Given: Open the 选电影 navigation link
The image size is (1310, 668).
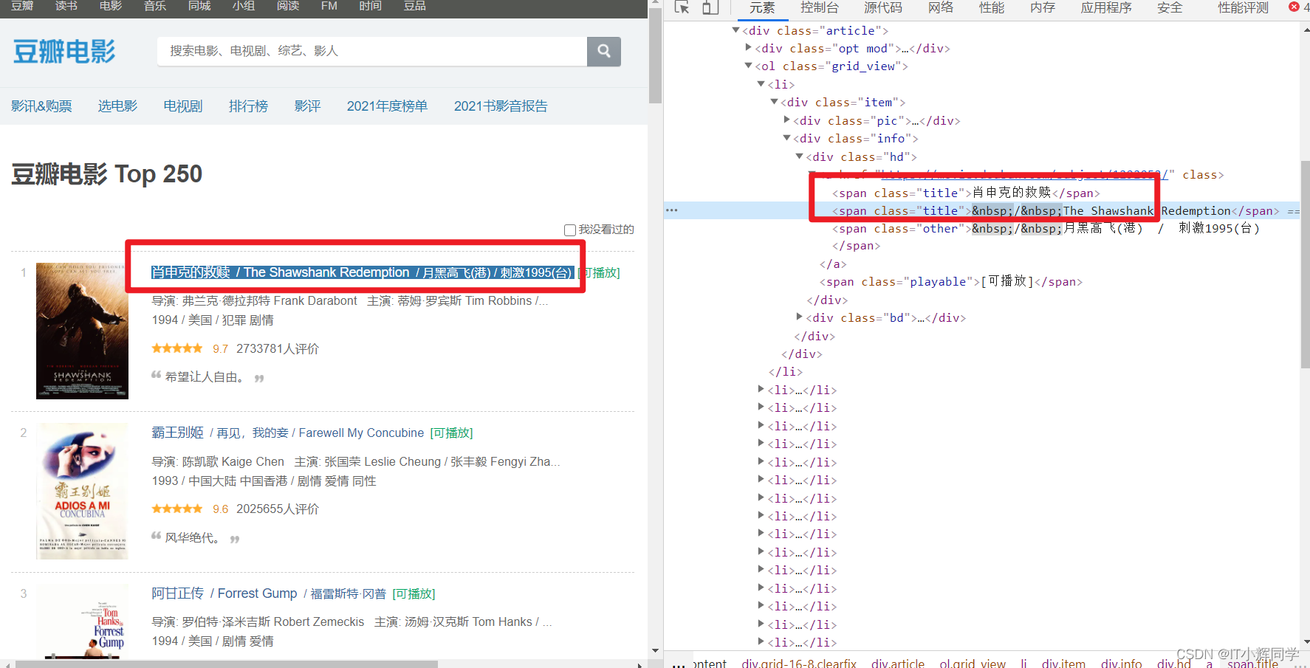Looking at the screenshot, I should tap(117, 106).
